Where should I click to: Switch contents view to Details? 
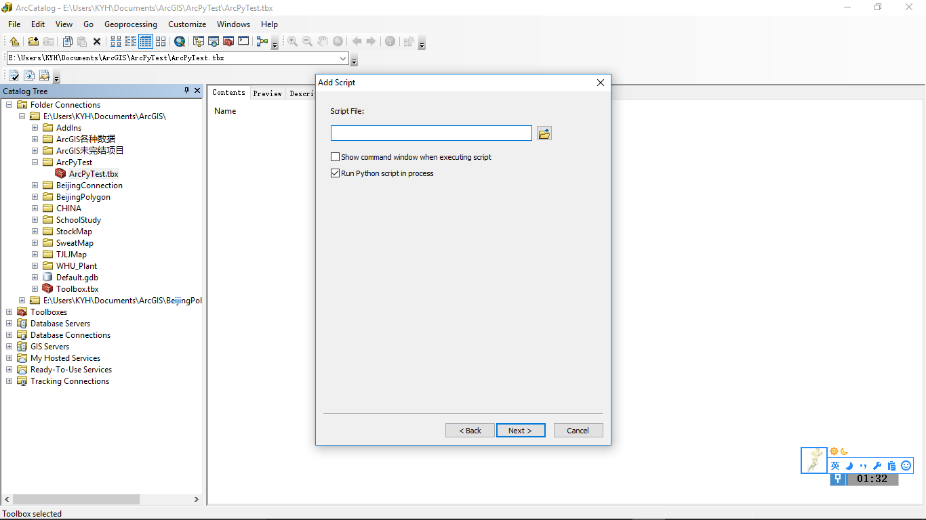pos(146,41)
